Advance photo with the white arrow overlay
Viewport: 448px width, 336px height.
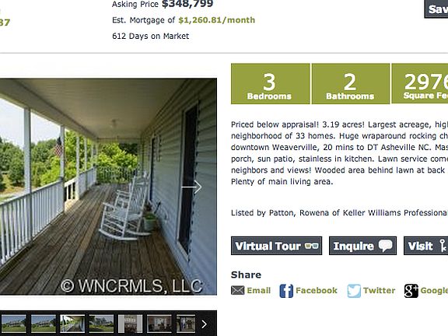(x=191, y=187)
